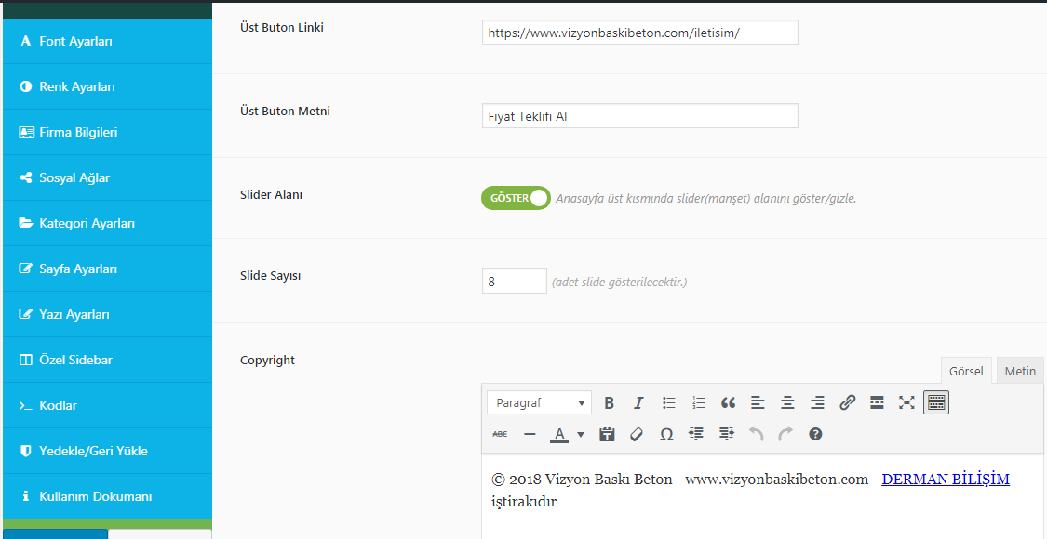Click the text color swatch button
This screenshot has width=1047, height=539.
(559, 434)
